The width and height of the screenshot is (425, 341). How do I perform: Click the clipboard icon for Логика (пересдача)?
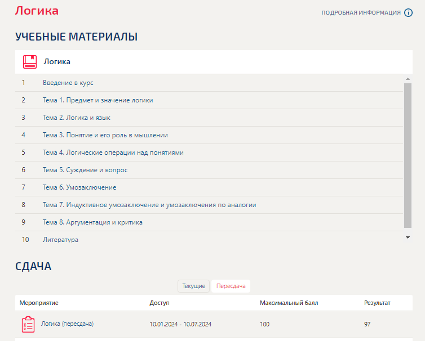pos(28,324)
